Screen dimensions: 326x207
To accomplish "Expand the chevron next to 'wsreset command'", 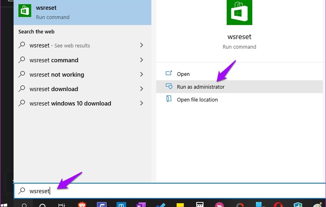I will click(142, 60).
